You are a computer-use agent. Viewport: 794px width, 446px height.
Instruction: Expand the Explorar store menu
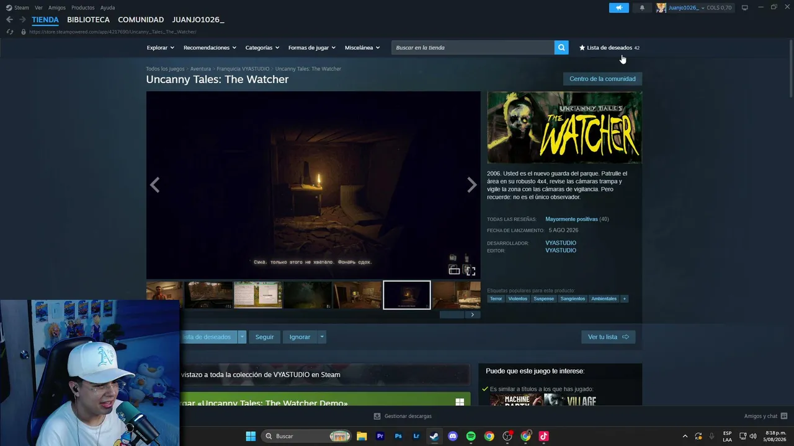coord(161,48)
